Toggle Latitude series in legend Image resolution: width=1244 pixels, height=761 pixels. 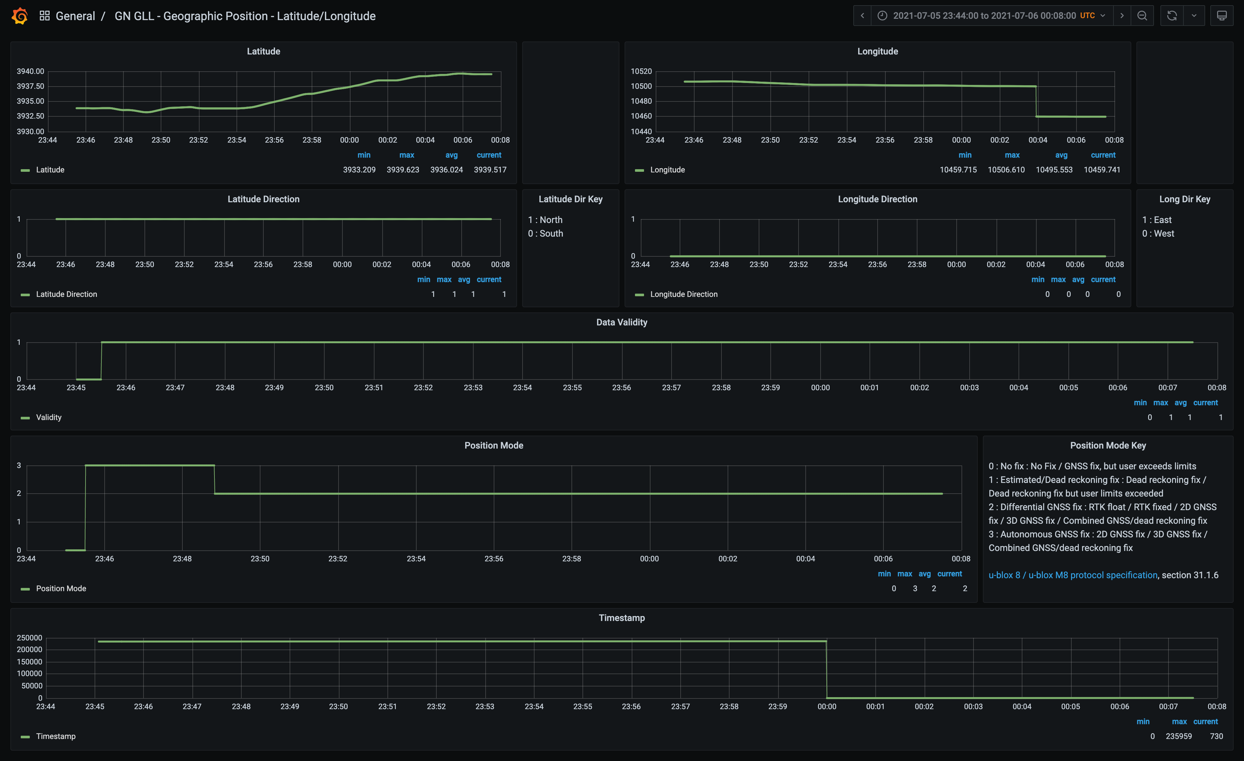50,170
